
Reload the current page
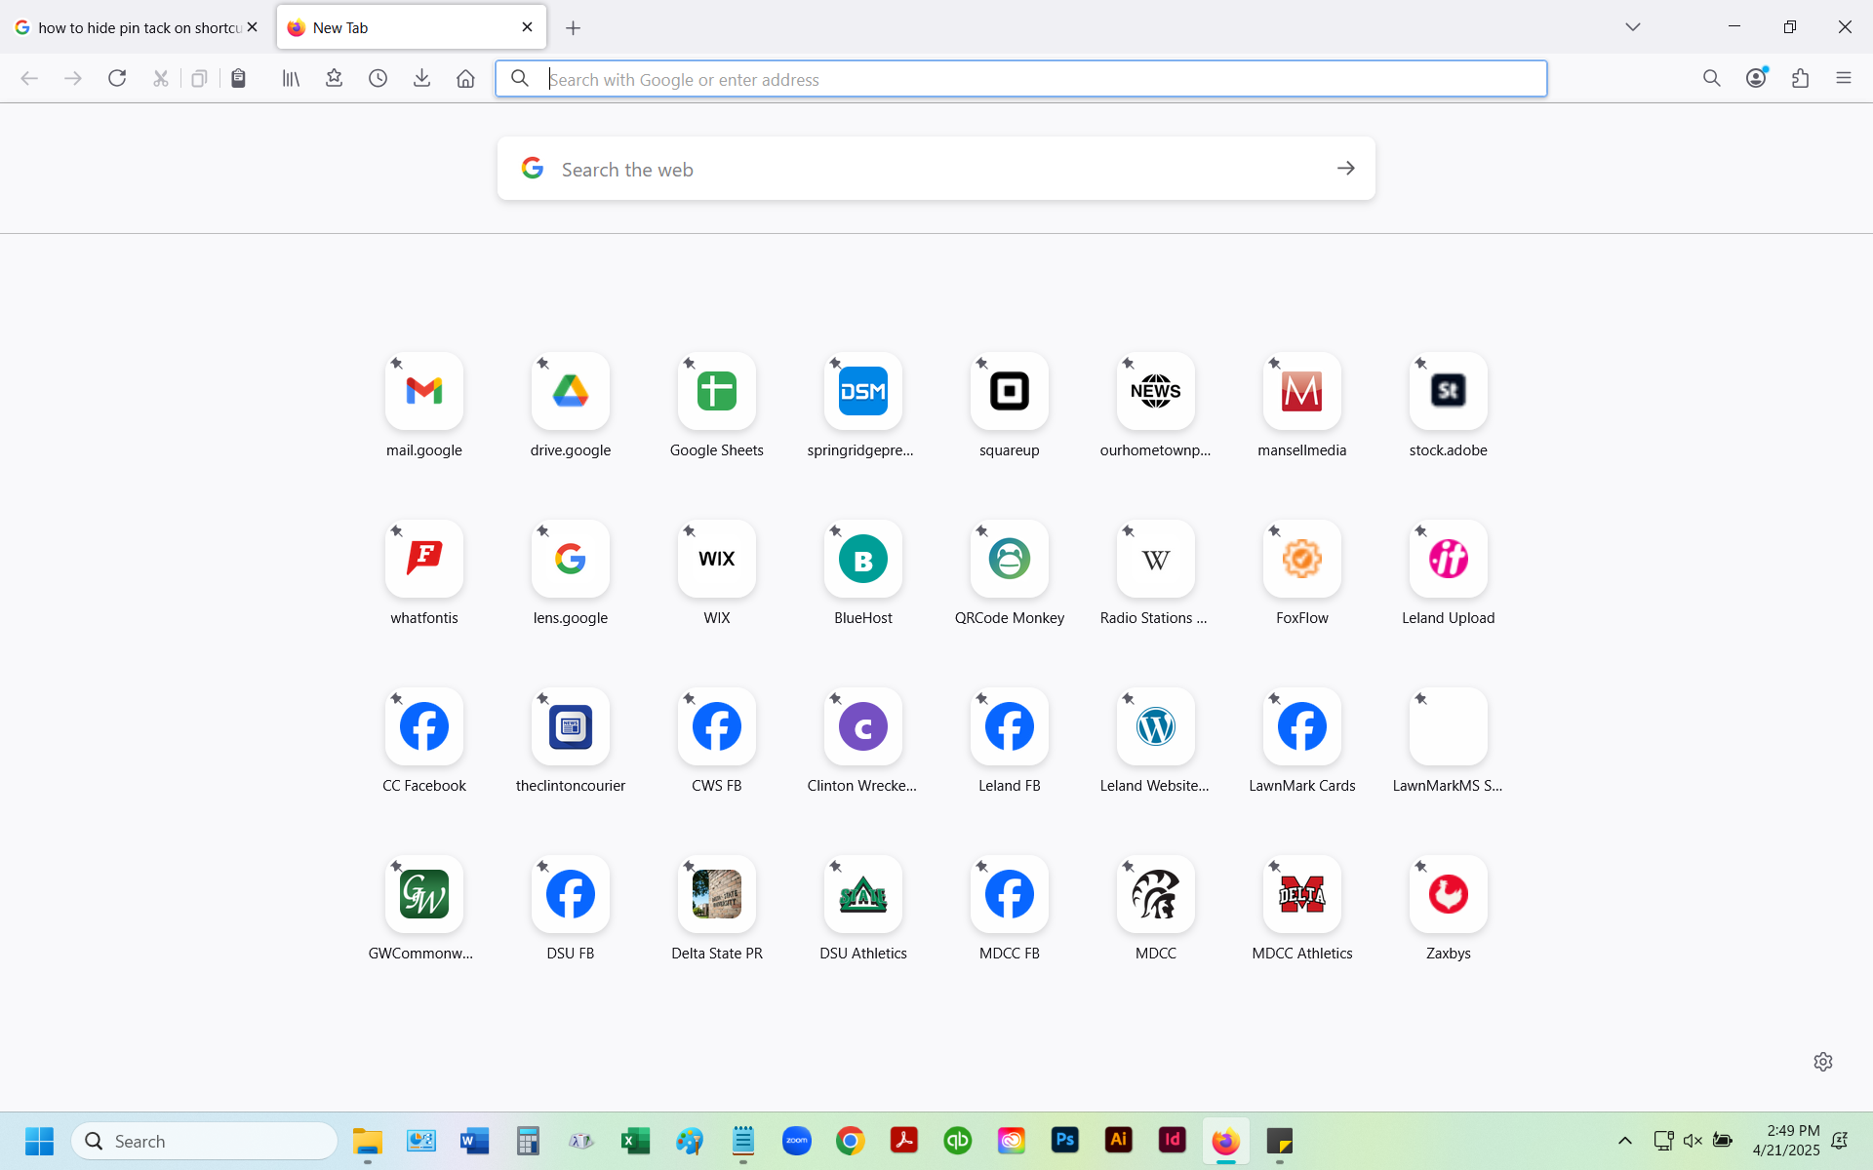[117, 78]
